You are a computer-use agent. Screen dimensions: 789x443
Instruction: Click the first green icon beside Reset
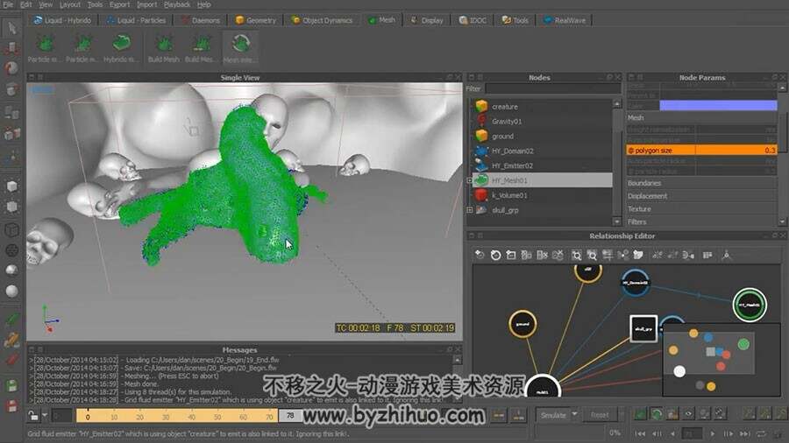click(x=640, y=414)
